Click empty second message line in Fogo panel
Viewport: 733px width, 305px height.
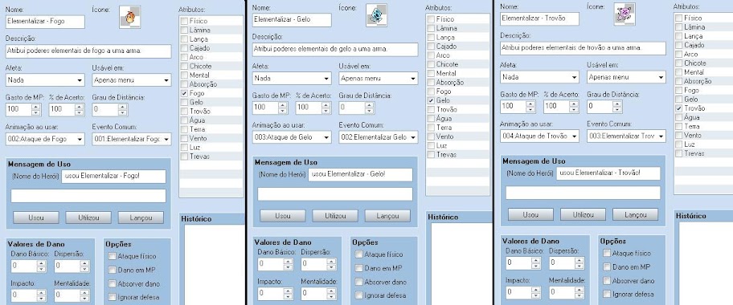point(88,196)
